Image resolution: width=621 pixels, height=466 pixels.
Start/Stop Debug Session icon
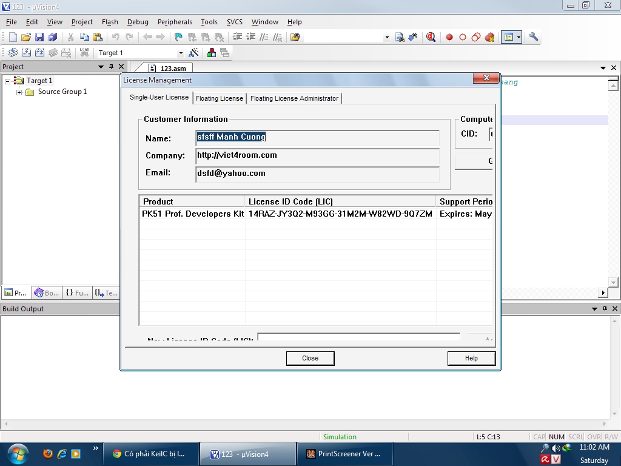coord(431,37)
